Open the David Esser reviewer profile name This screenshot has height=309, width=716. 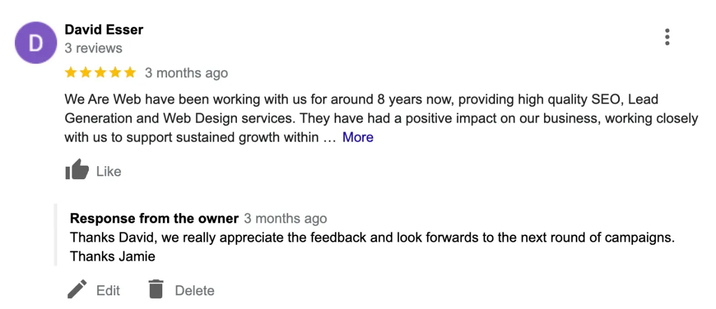click(x=104, y=29)
